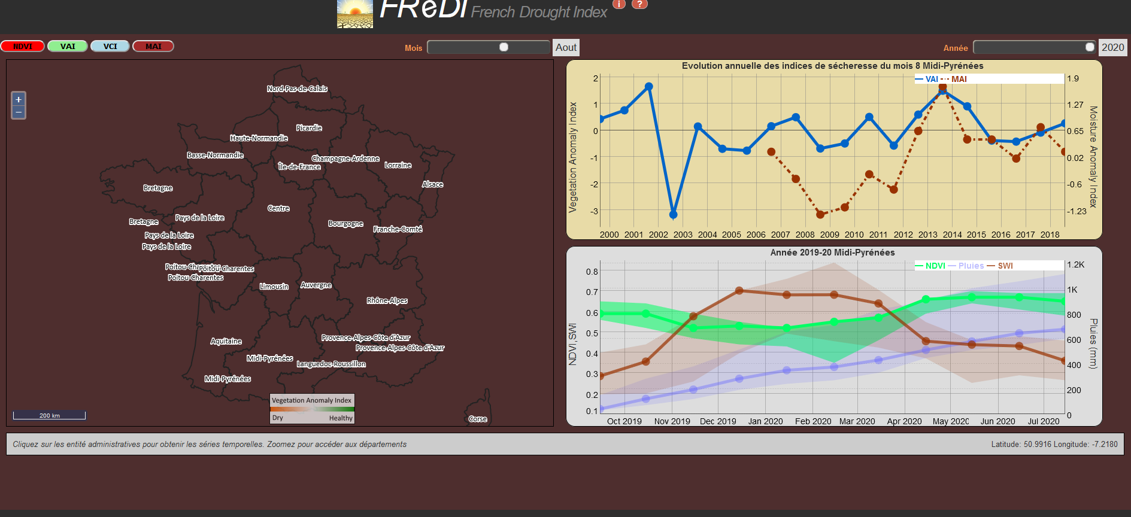The height and width of the screenshot is (517, 1131).
Task: Click the Mois month slider handle
Action: [x=504, y=47]
